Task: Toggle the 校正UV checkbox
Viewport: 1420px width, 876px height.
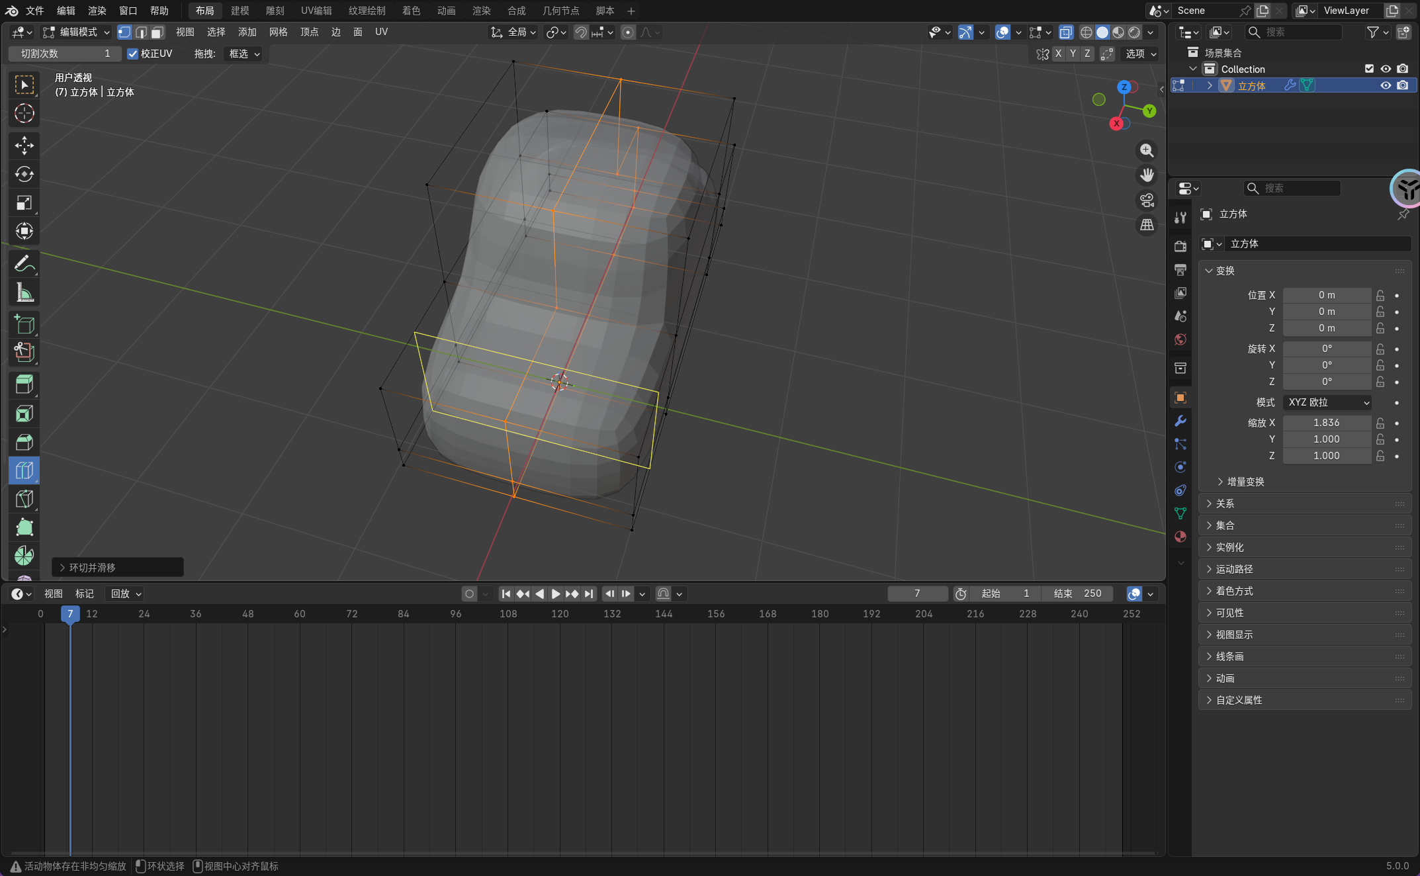Action: pyautogui.click(x=133, y=54)
